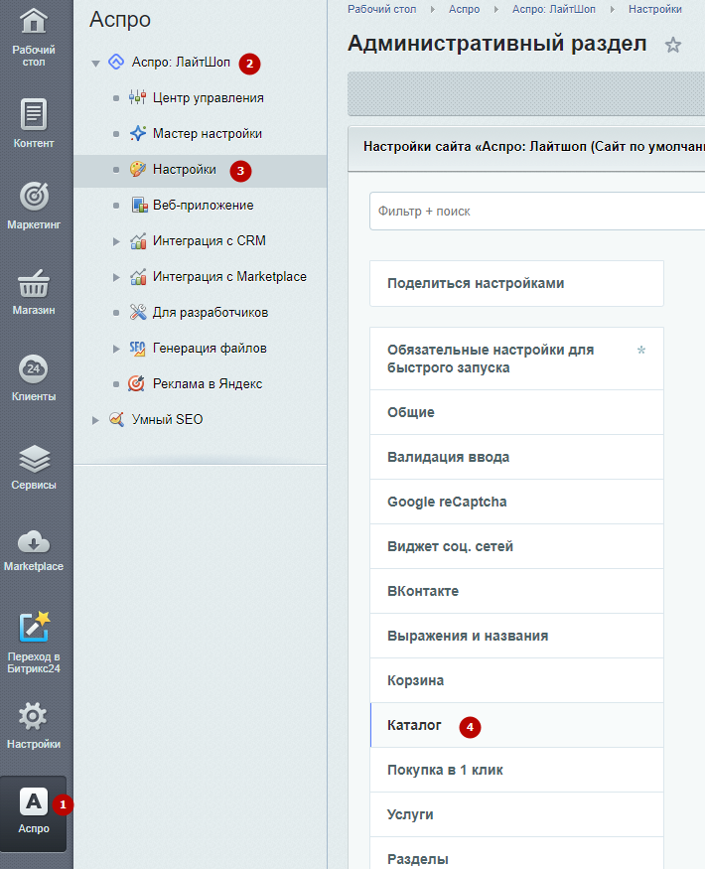Click the Интеграция с CRM chart icon
The width and height of the screenshot is (705, 869).
(x=137, y=240)
